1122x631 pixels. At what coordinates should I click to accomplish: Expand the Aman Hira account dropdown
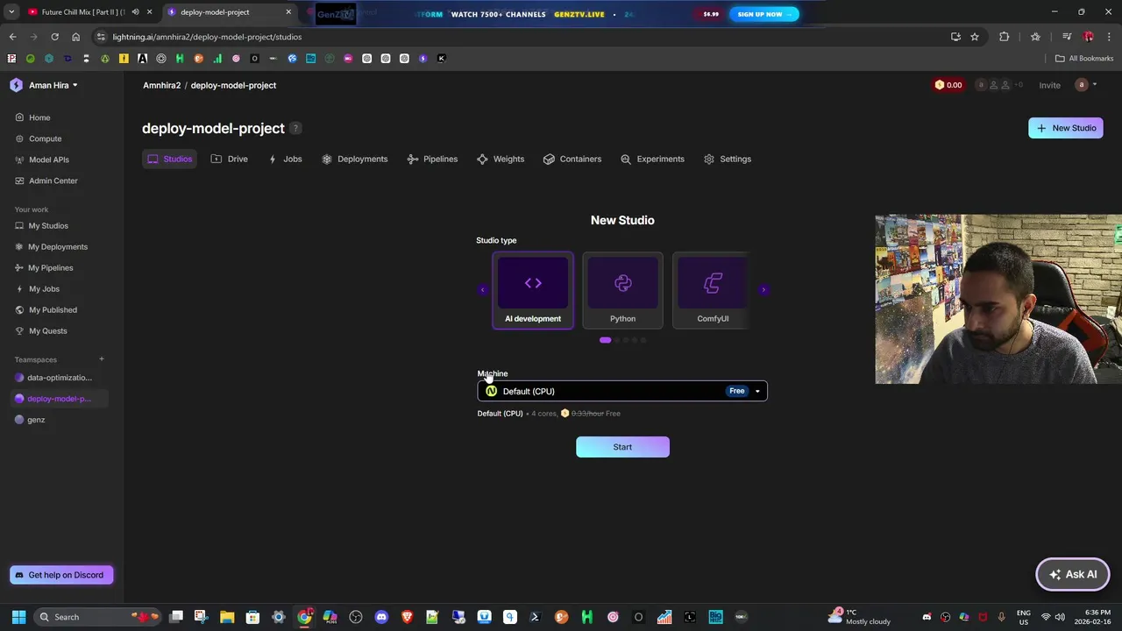(x=53, y=85)
